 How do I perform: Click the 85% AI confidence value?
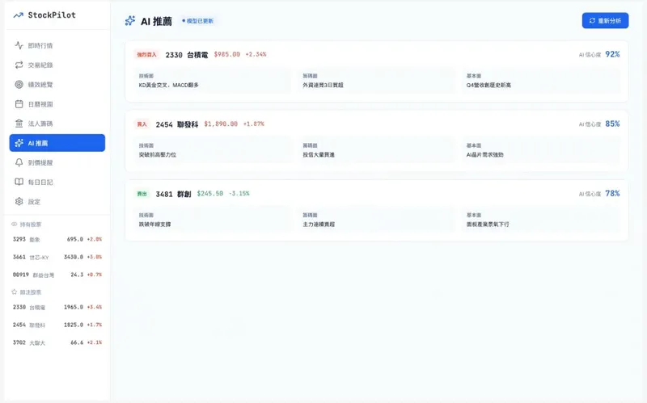pyautogui.click(x=612, y=124)
